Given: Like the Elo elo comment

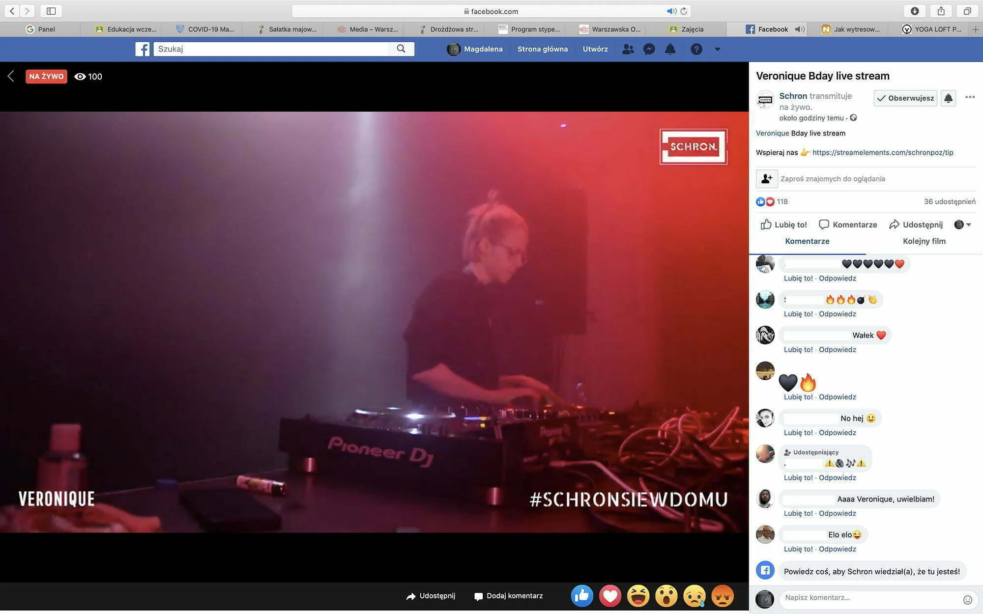Looking at the screenshot, I should coord(798,549).
